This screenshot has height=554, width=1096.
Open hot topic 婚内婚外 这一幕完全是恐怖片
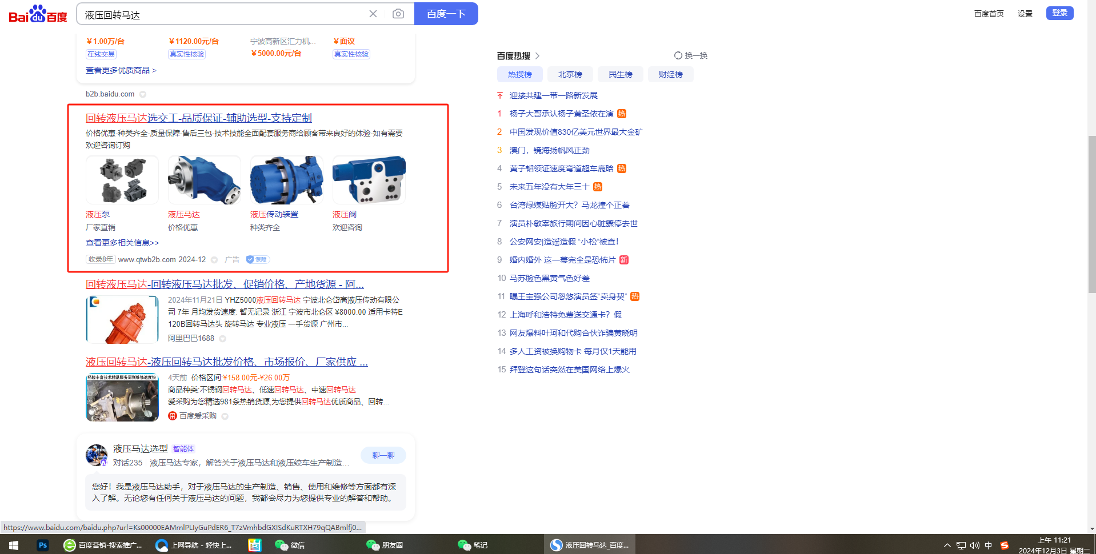pyautogui.click(x=563, y=260)
